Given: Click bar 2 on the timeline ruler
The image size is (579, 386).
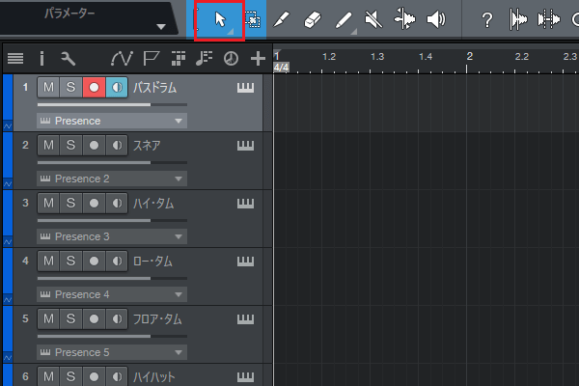Looking at the screenshot, I should pyautogui.click(x=470, y=58).
